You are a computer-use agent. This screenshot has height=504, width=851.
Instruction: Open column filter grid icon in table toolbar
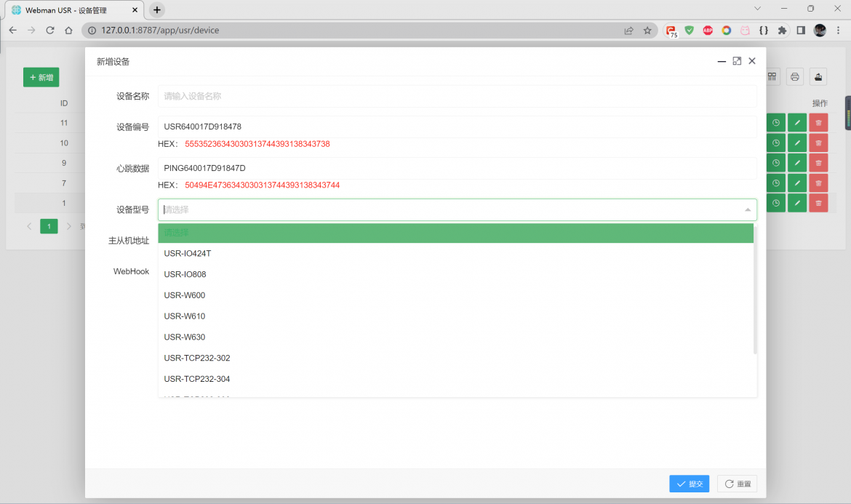772,77
